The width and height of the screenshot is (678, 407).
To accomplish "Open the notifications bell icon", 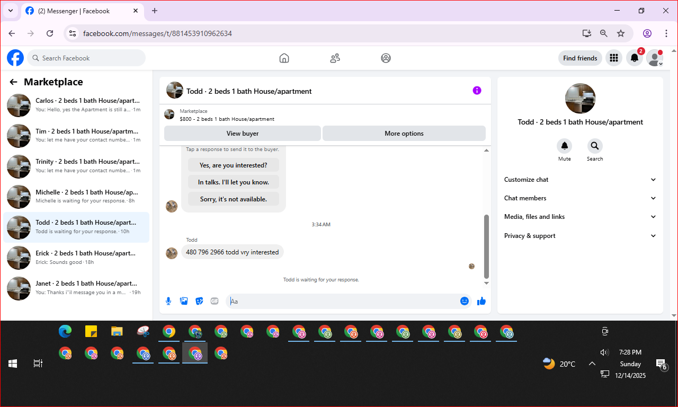I will 635,58.
